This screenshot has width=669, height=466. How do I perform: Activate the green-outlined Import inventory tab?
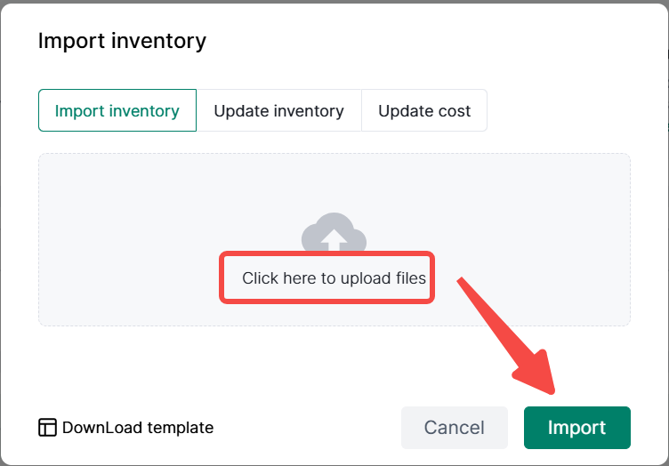tap(117, 111)
